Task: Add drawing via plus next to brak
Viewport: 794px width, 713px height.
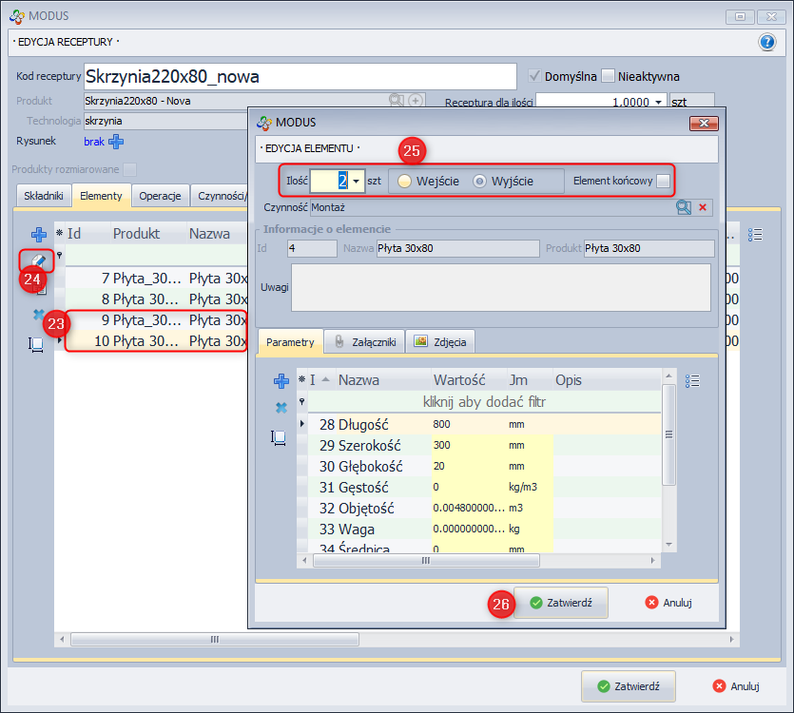Action: point(115,142)
